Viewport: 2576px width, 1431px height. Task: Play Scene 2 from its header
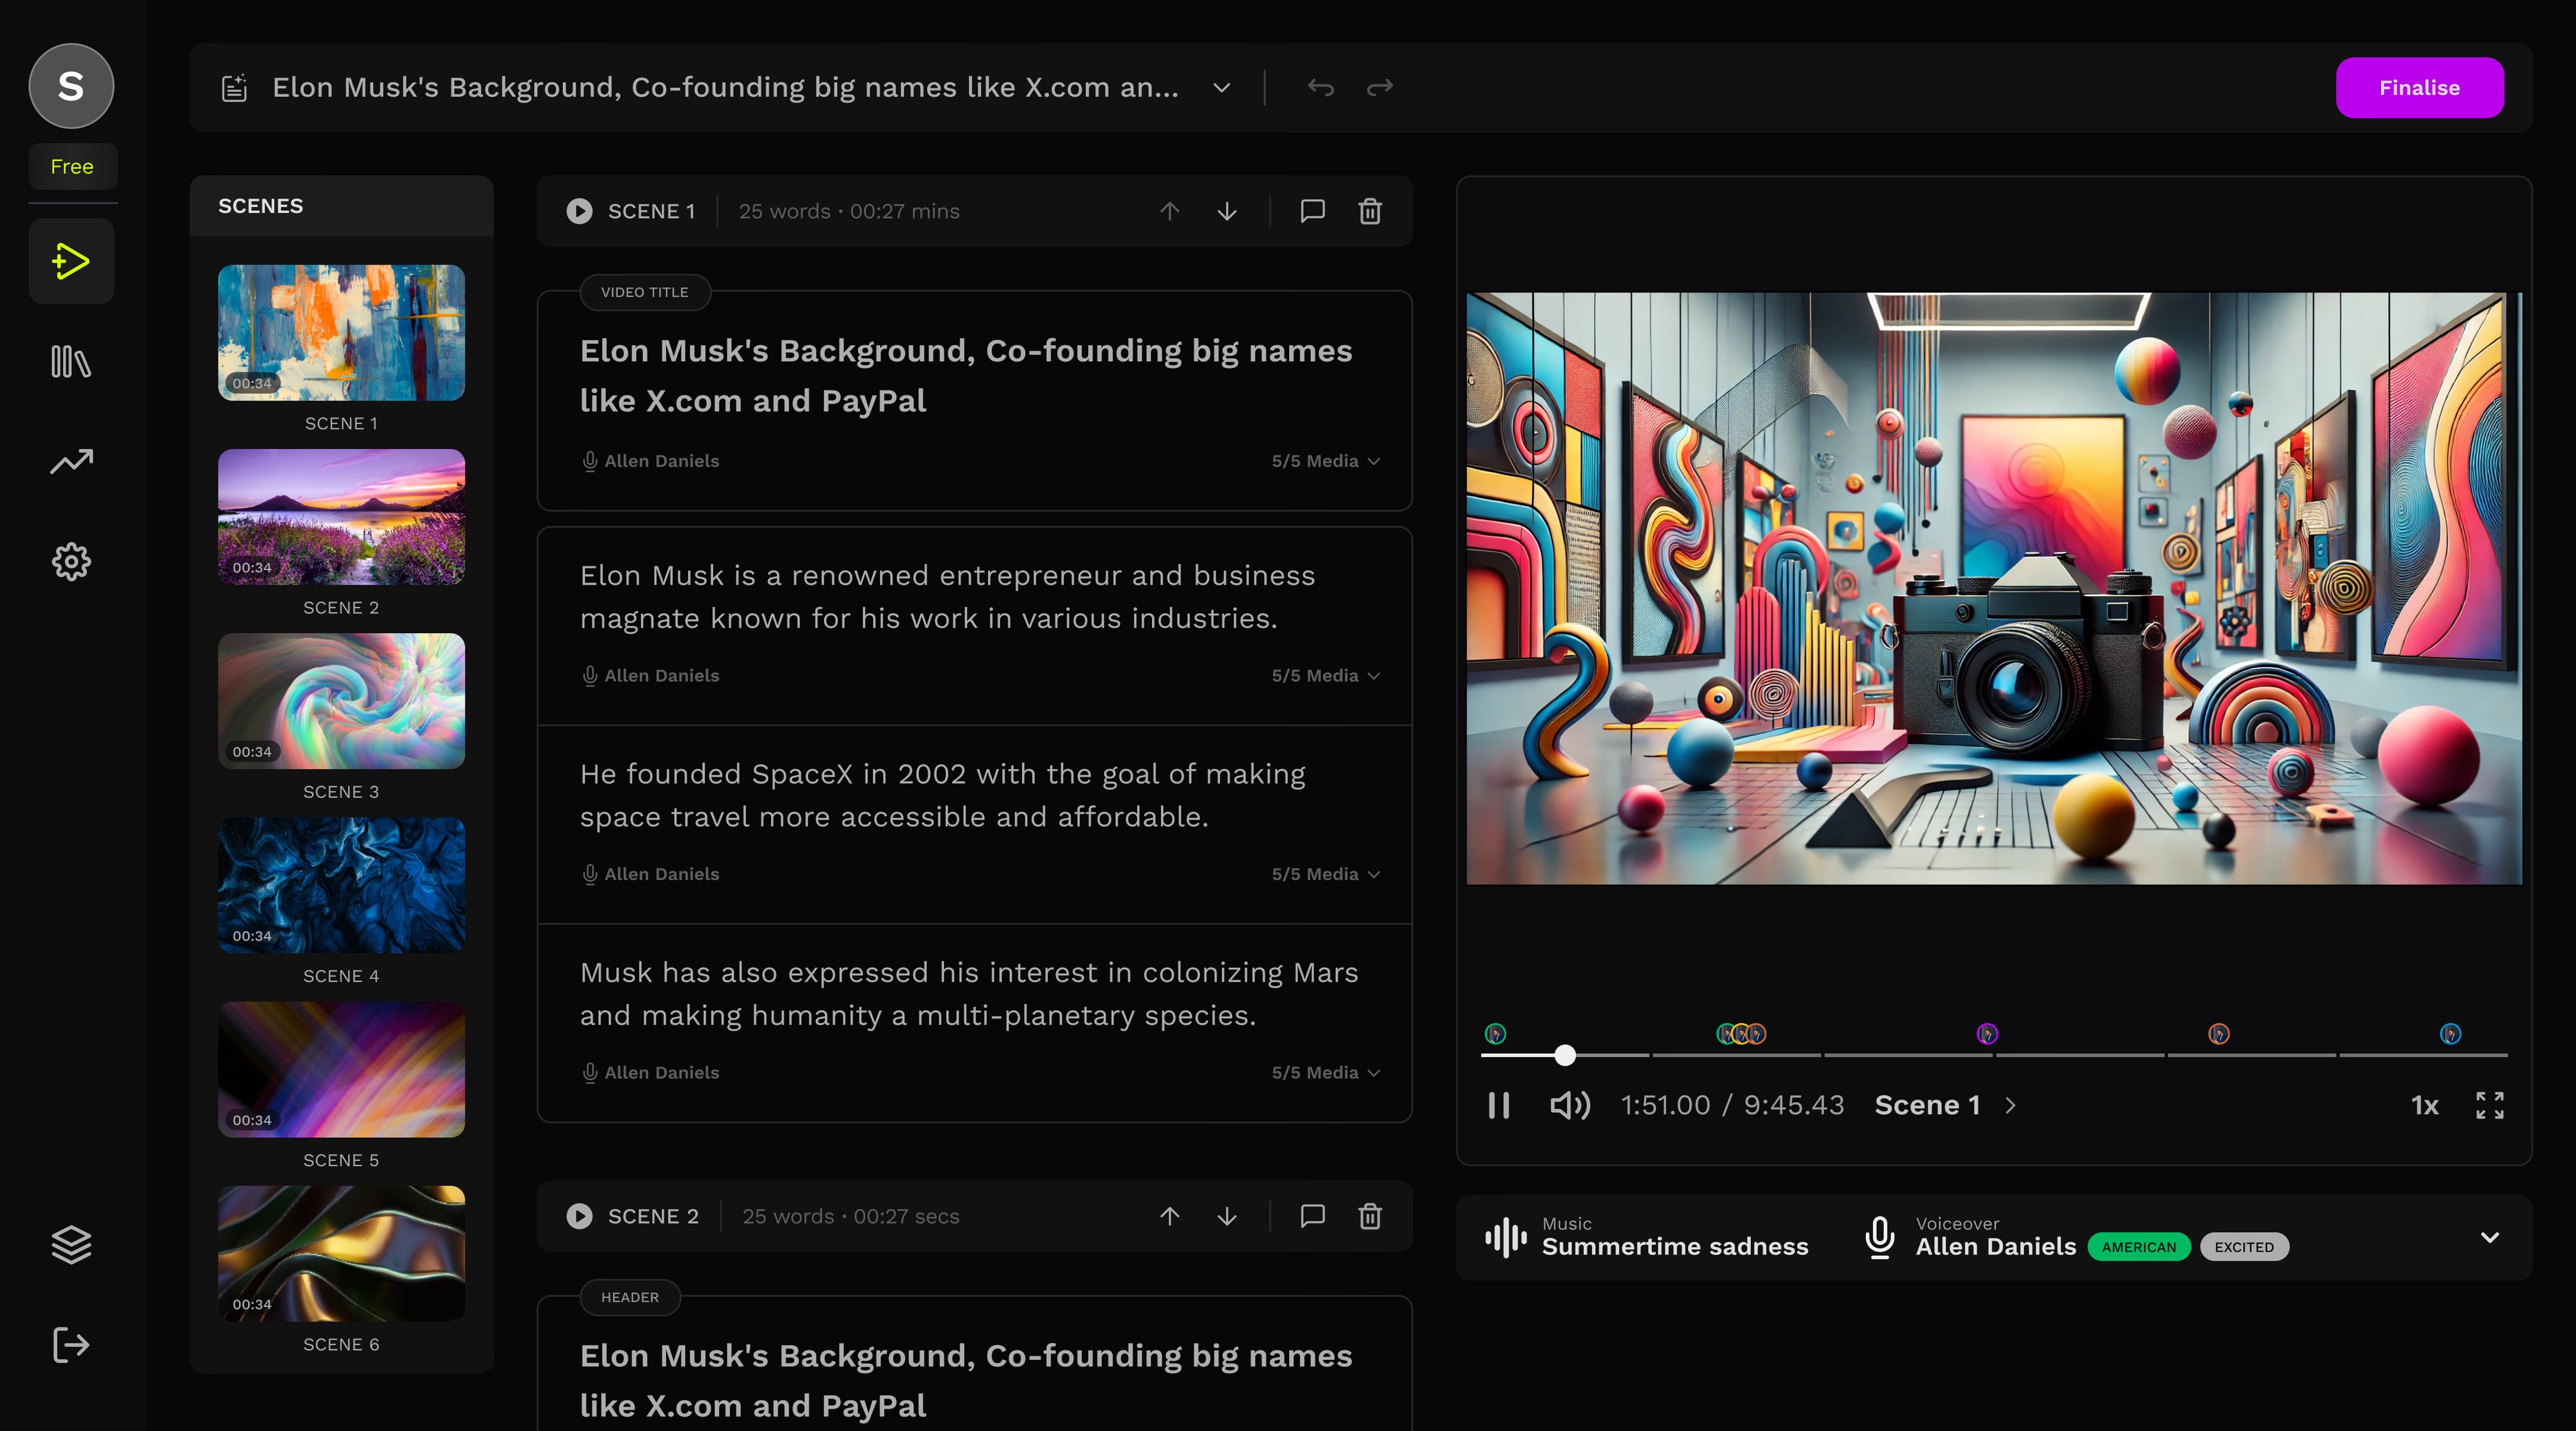[579, 1216]
